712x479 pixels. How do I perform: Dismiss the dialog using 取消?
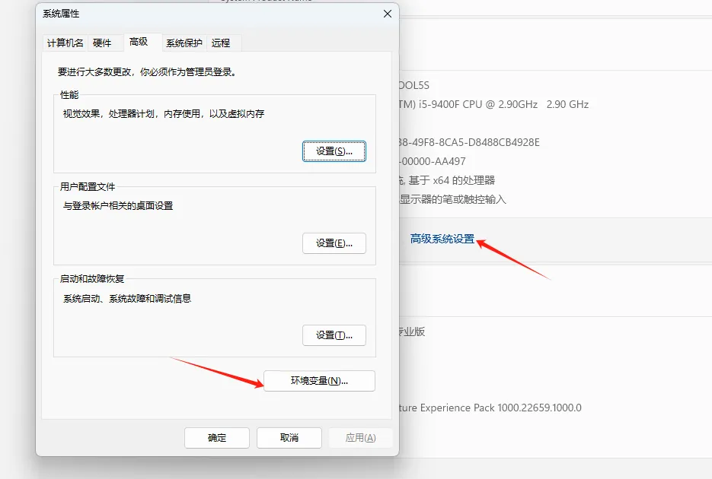coord(289,438)
